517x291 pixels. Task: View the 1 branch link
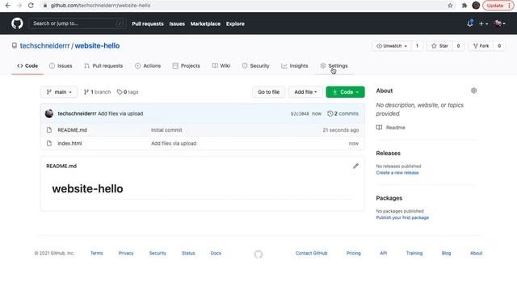click(x=97, y=92)
